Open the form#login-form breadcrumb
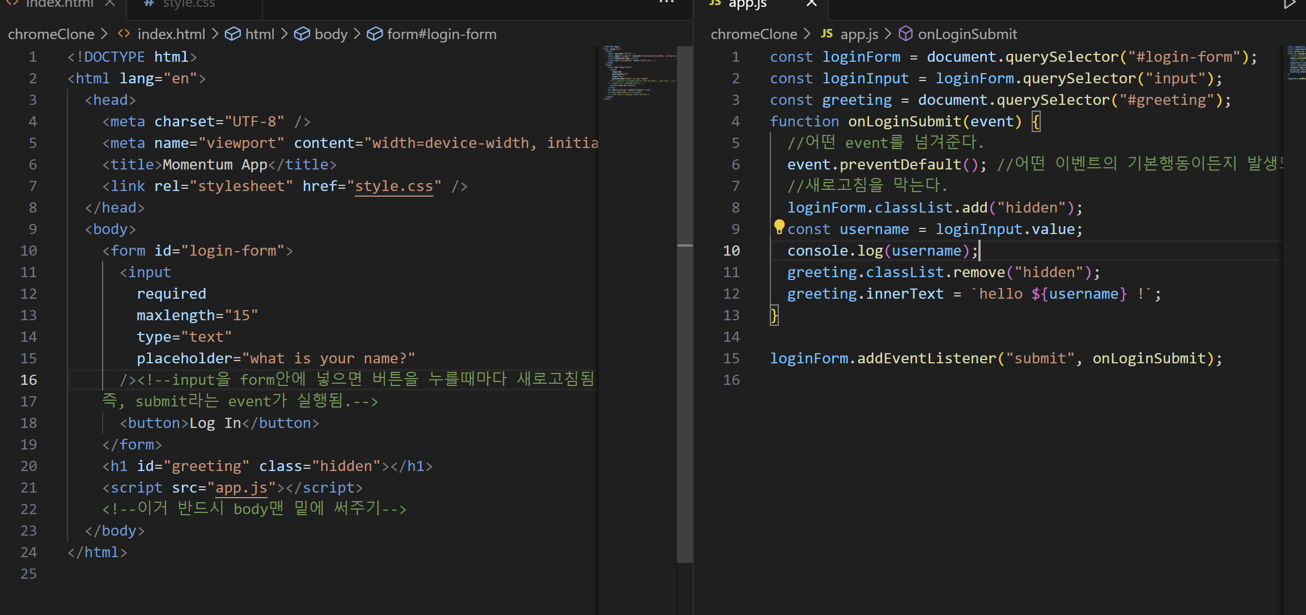This screenshot has width=1306, height=615. (x=442, y=34)
